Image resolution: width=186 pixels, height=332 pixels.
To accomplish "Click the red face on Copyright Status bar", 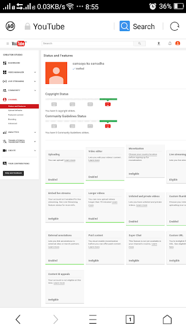I will tap(108, 104).
